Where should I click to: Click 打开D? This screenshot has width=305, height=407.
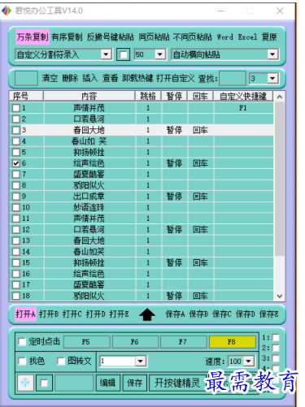point(96,314)
